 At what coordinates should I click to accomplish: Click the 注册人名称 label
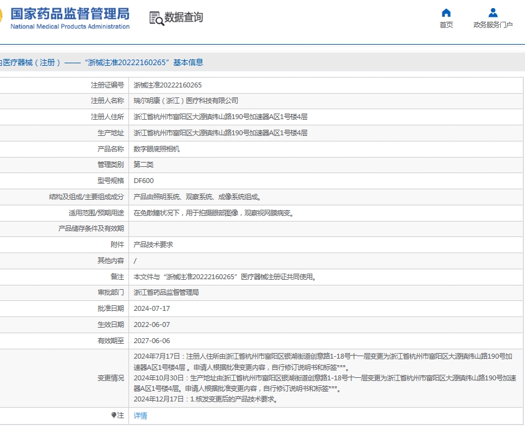(x=107, y=101)
